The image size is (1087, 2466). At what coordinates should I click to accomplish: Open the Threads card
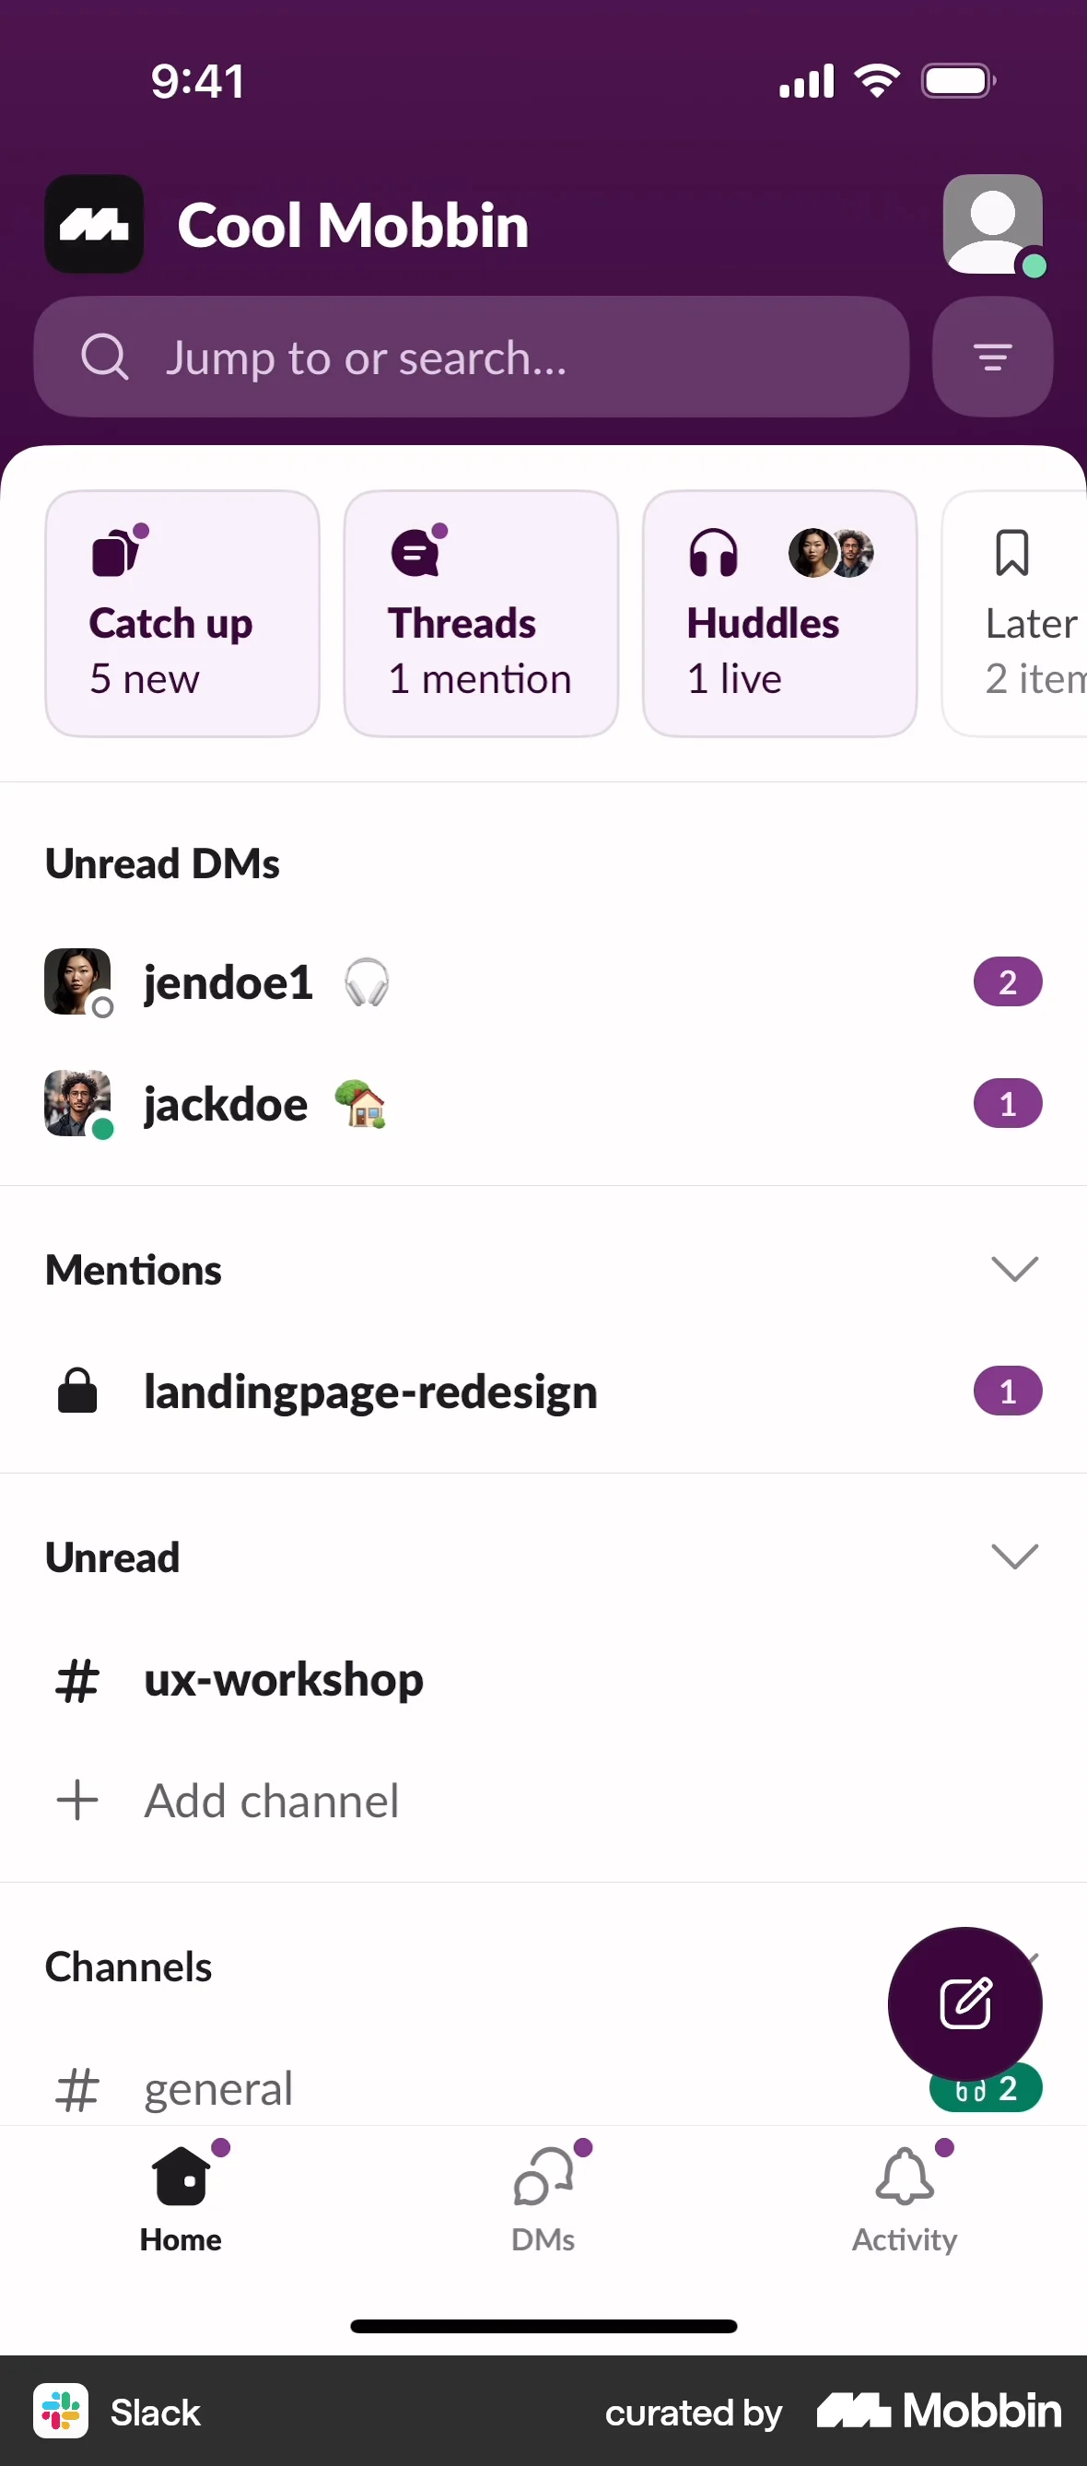click(480, 614)
